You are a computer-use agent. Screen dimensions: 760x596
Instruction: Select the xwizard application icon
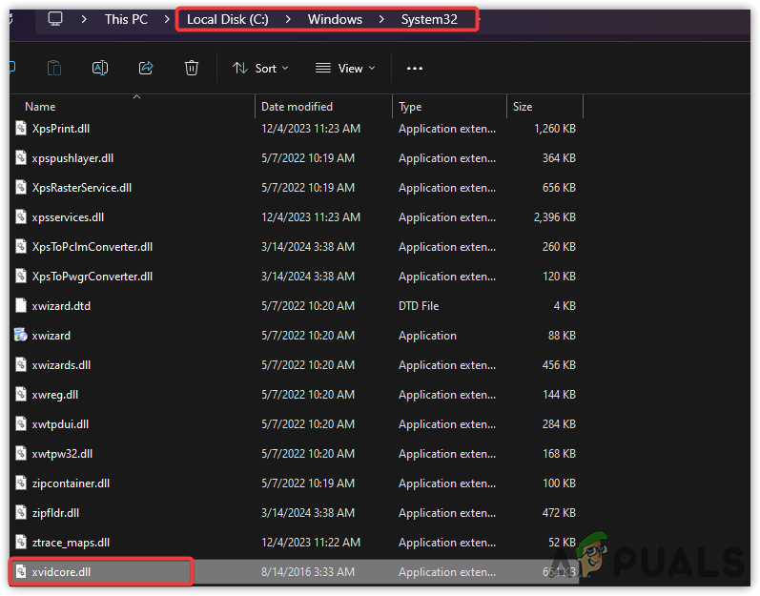(21, 336)
